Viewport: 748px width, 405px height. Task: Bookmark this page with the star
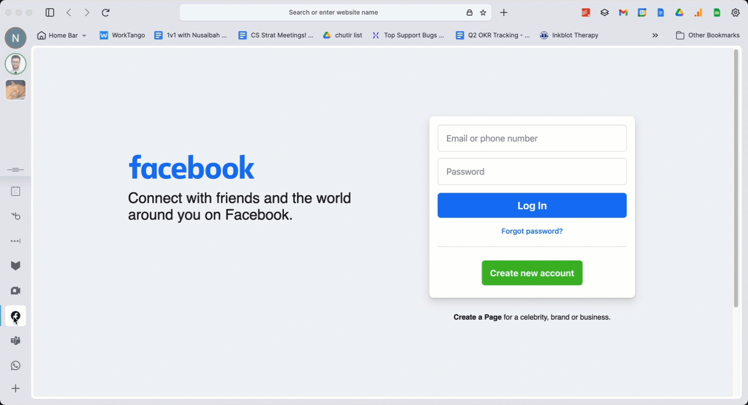(483, 12)
